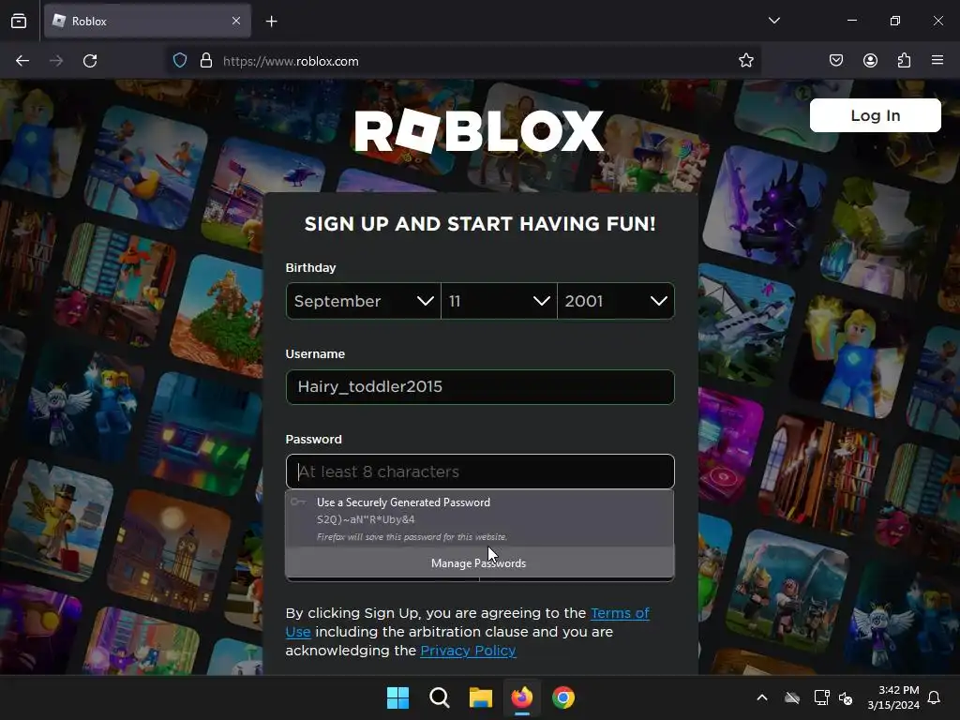
Task: Save page to Pocket
Action: tap(836, 61)
